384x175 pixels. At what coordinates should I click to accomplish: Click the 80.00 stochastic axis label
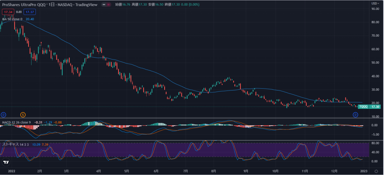(375, 143)
